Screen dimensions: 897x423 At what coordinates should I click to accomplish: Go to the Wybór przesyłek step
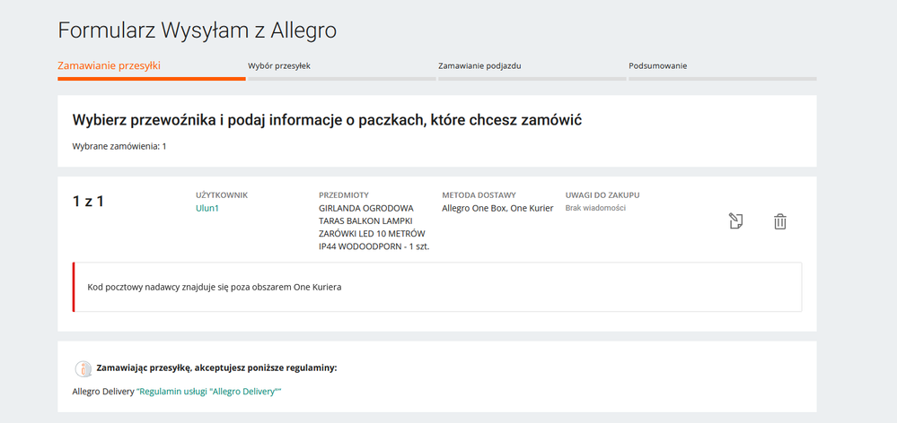(x=279, y=65)
